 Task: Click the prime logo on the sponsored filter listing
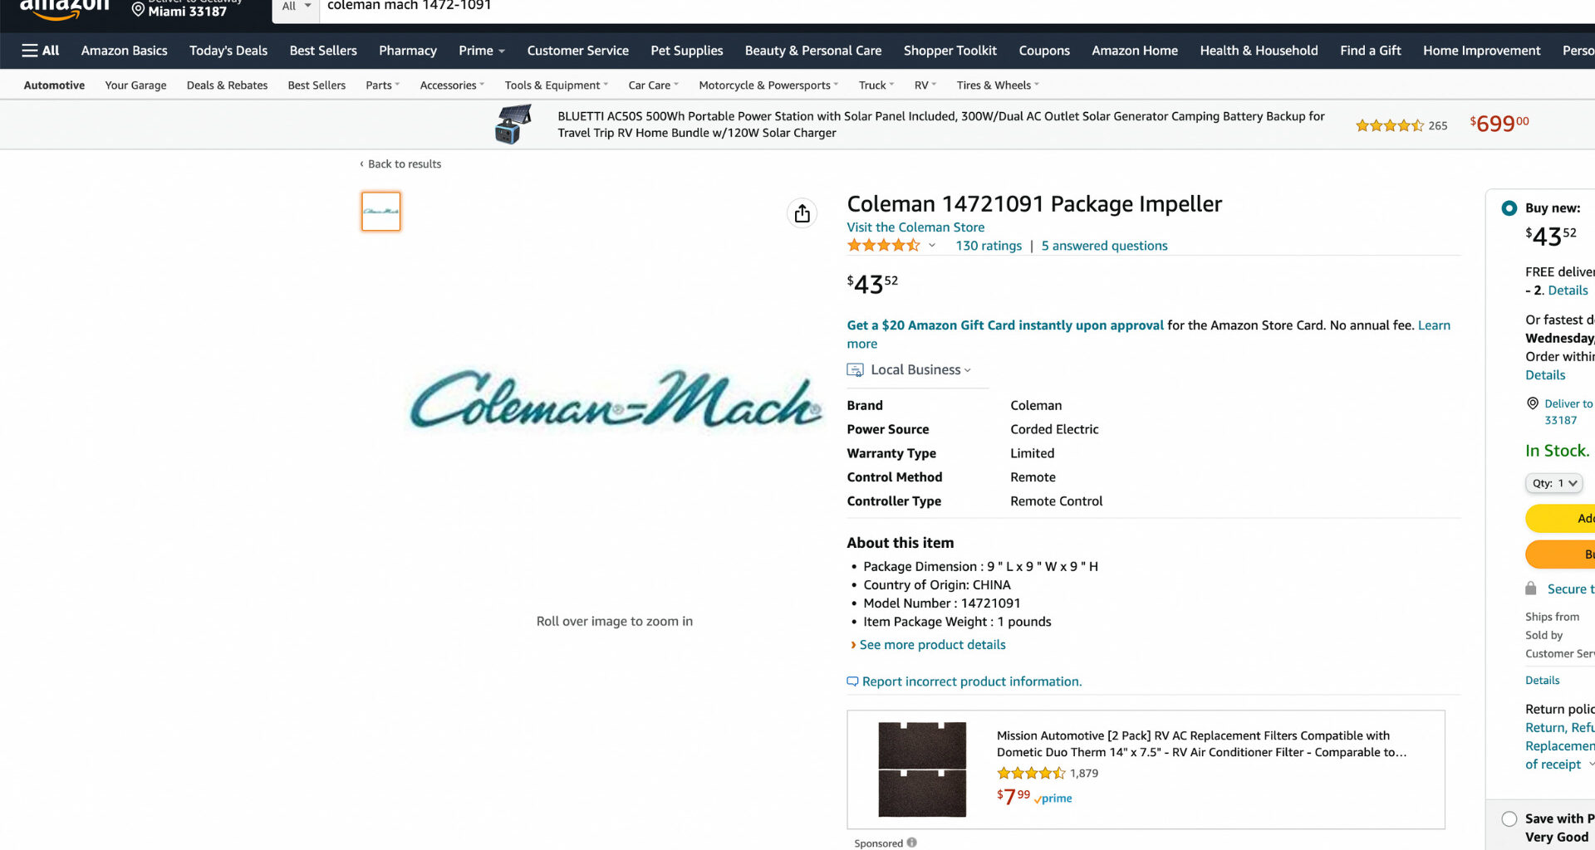pos(1052,799)
